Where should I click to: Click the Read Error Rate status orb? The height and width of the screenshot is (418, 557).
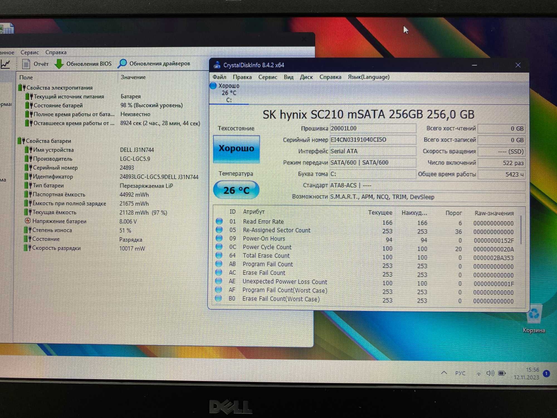pyautogui.click(x=219, y=221)
